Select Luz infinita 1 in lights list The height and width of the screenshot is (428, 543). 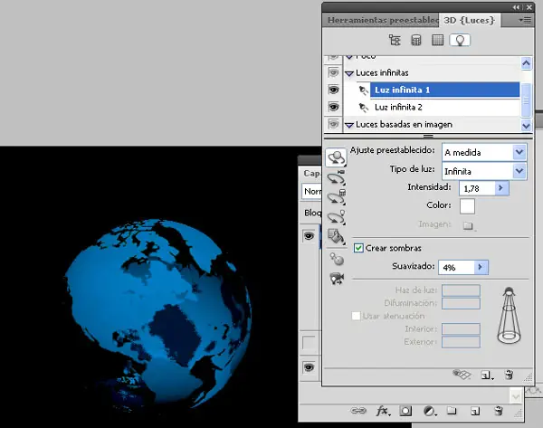click(444, 90)
